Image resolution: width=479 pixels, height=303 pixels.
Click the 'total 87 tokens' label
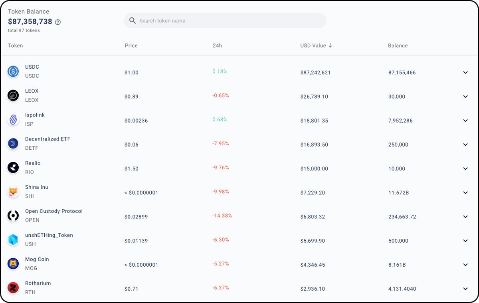(x=24, y=30)
